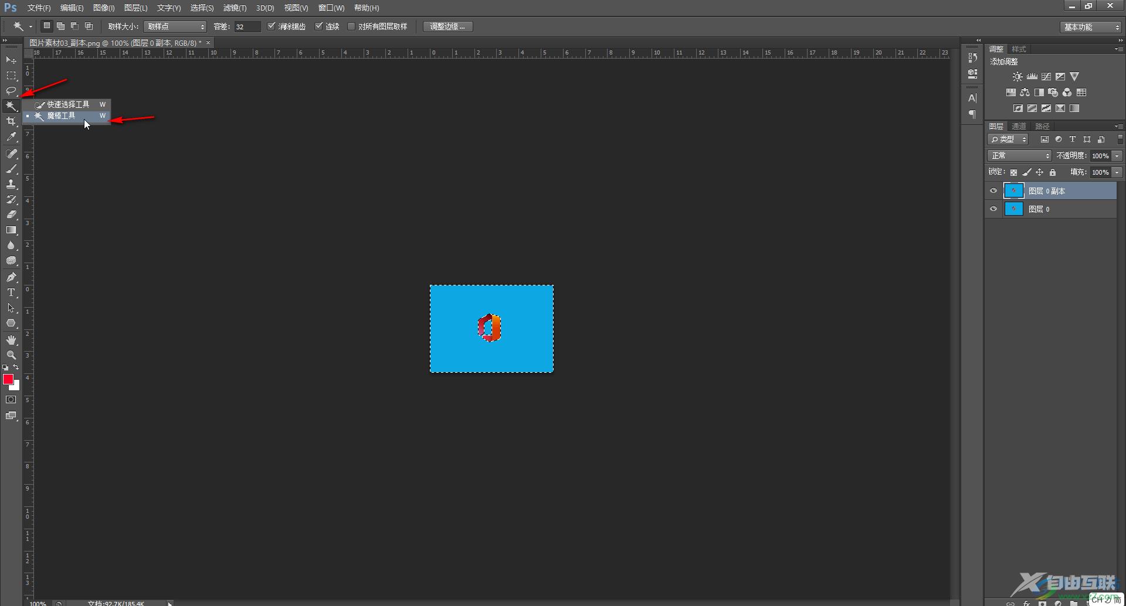1126x606 pixels.
Task: Select the Gradient tool
Action: tap(11, 230)
